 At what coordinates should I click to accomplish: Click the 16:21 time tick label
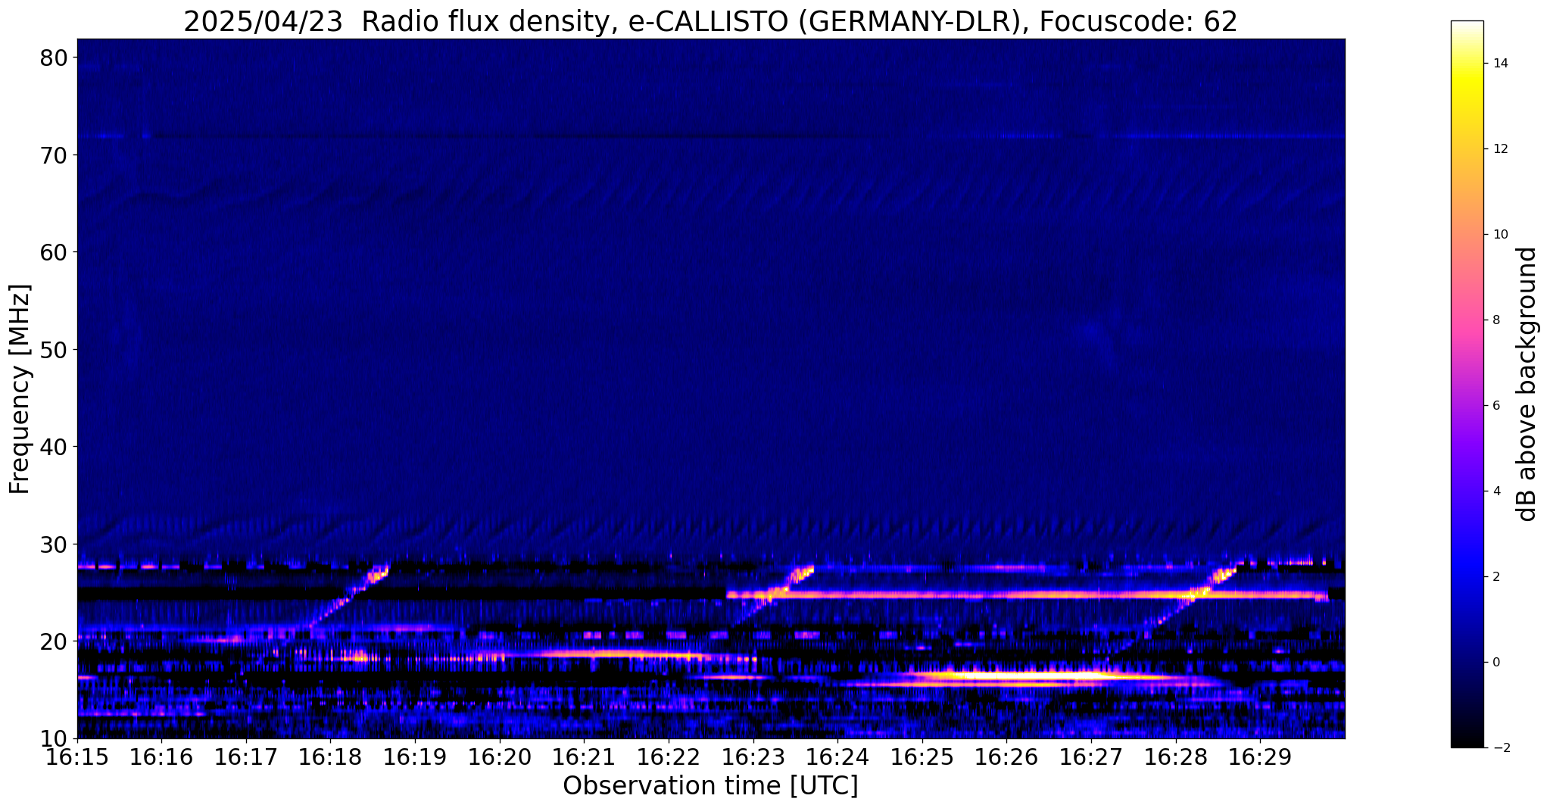coord(584,757)
